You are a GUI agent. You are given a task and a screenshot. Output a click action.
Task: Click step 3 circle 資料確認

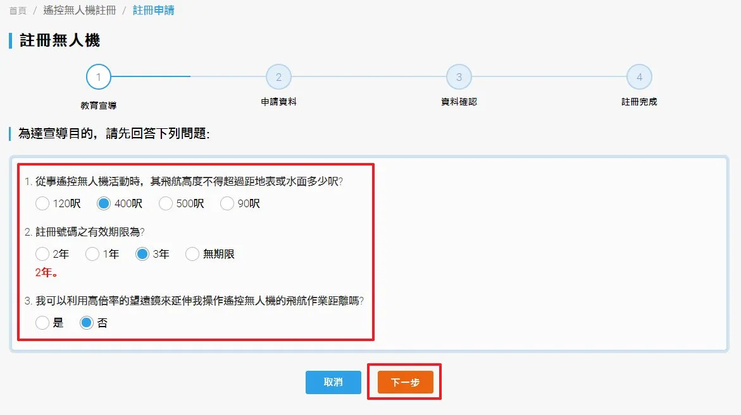pyautogui.click(x=459, y=77)
